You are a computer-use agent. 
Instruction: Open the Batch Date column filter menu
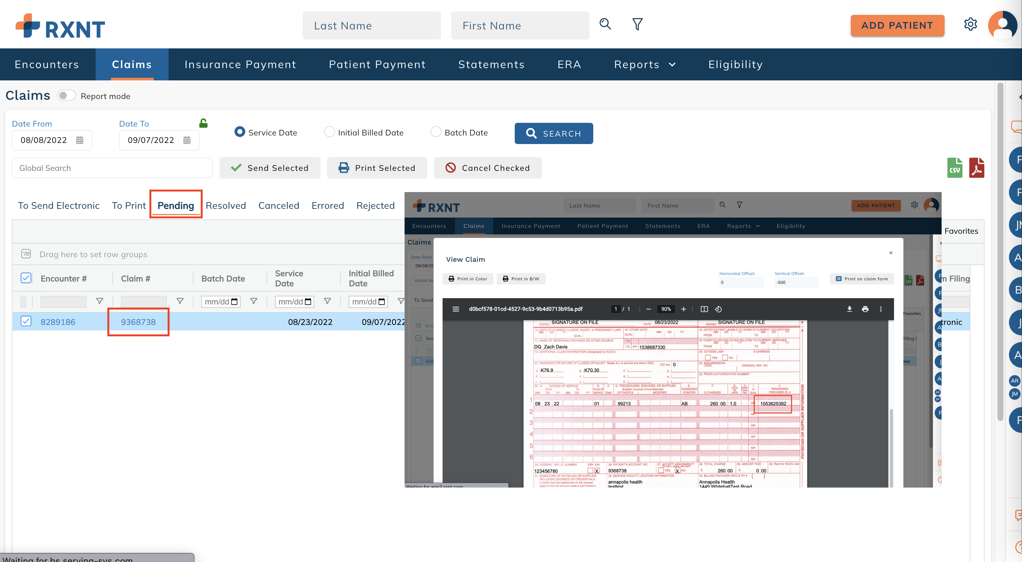tap(253, 301)
